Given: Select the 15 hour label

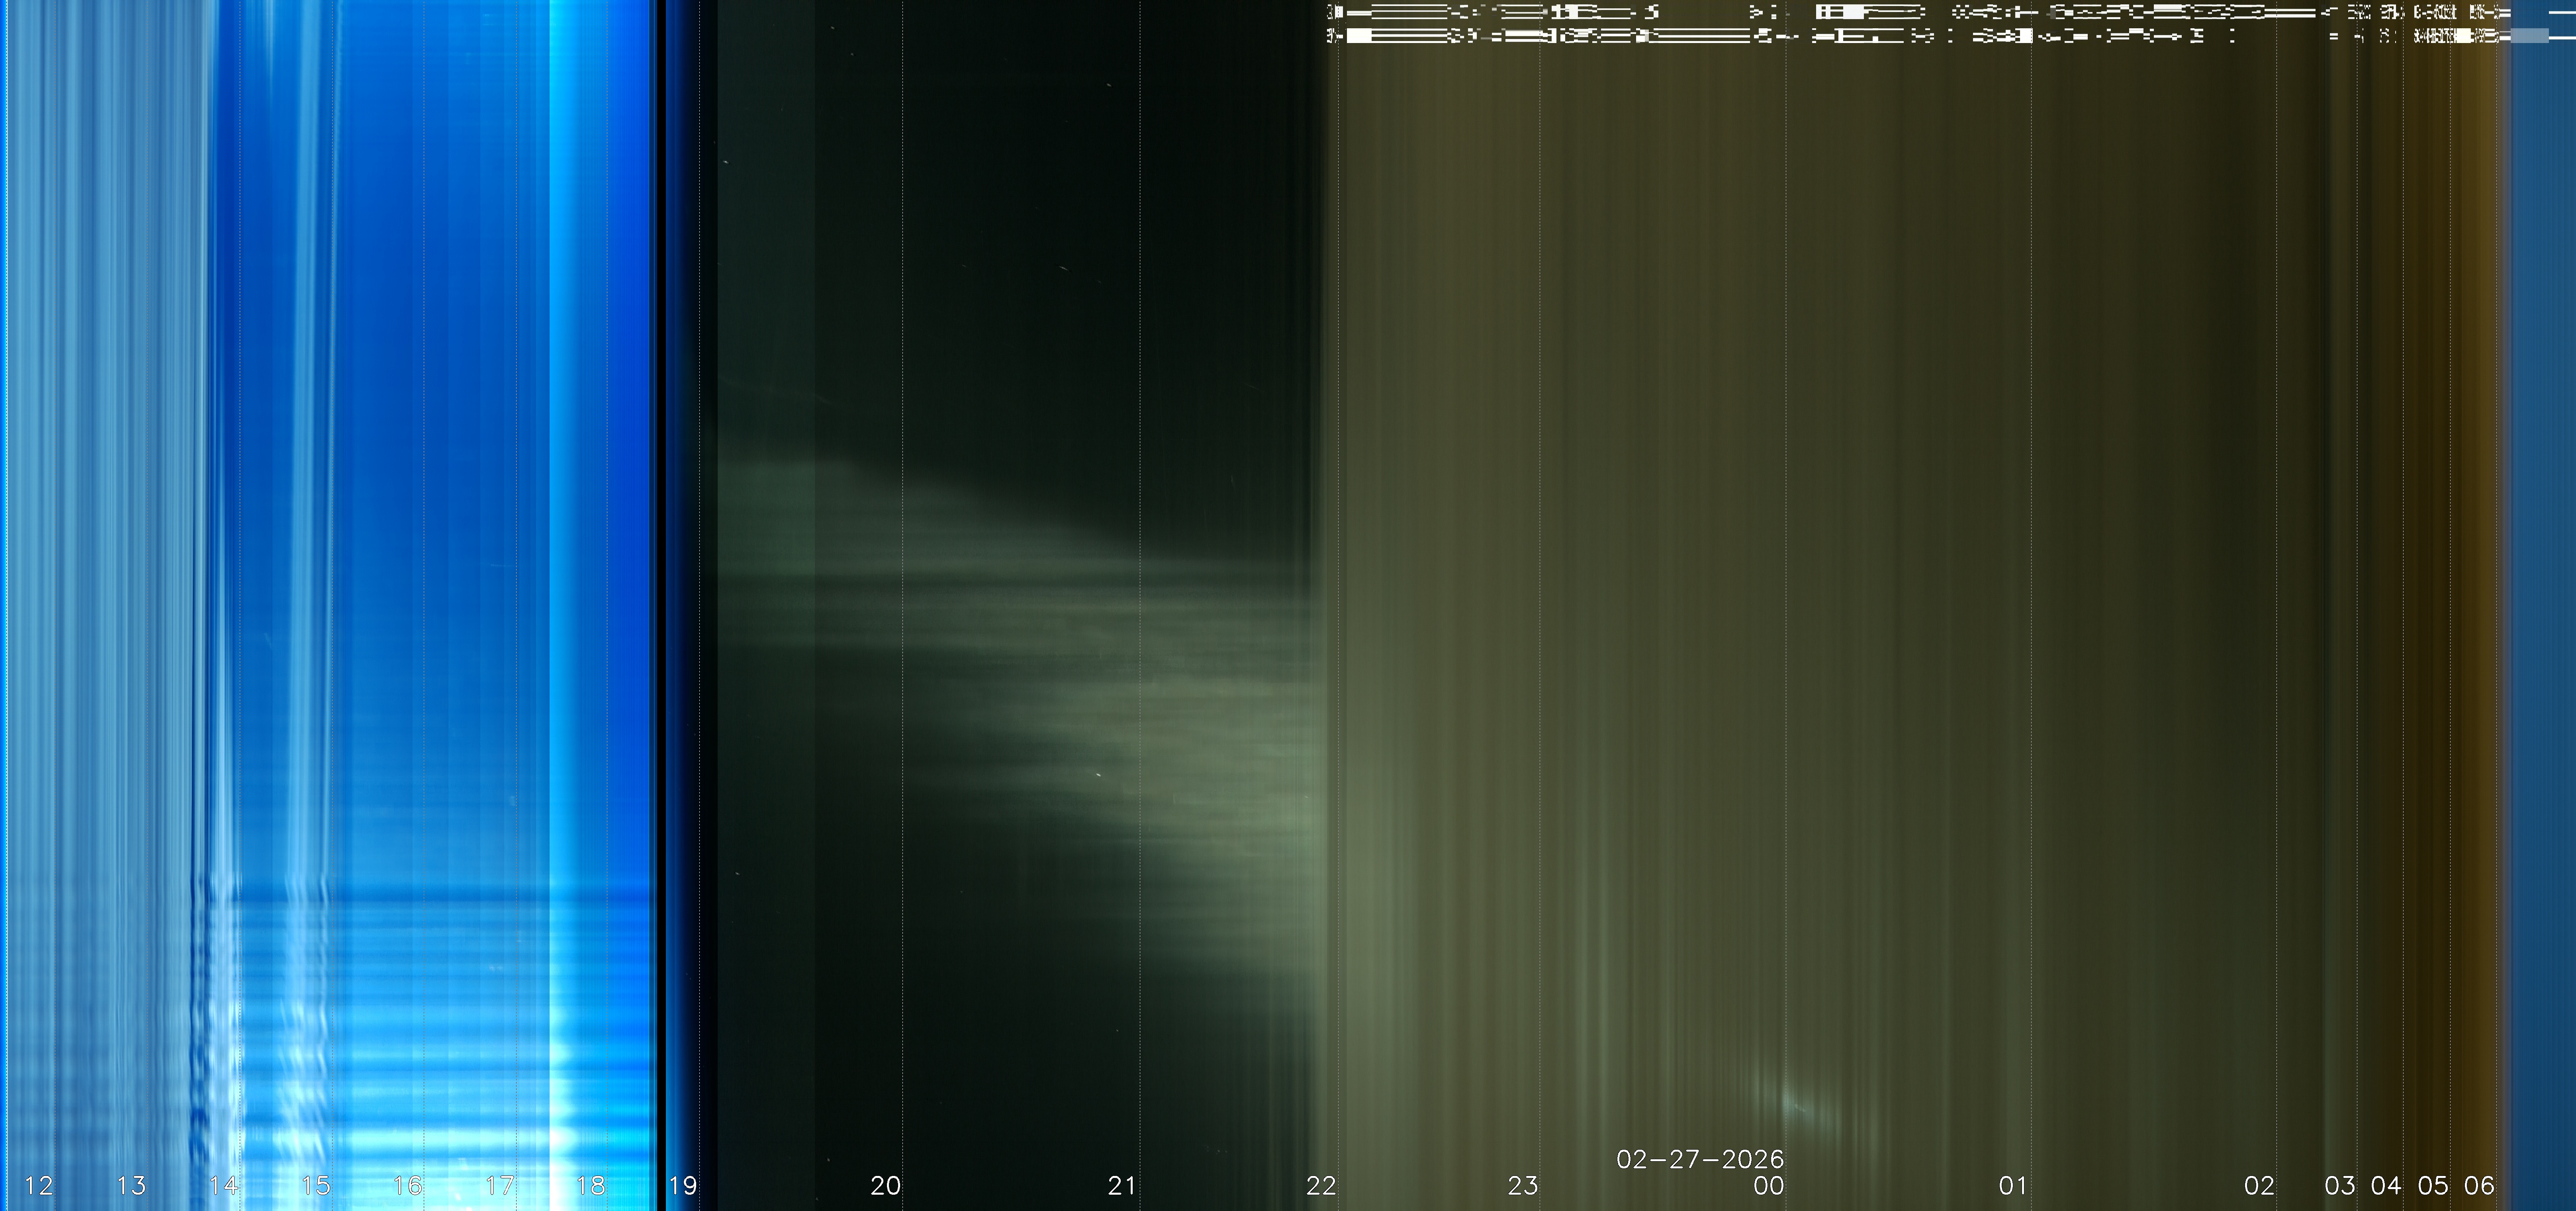Looking at the screenshot, I should pos(316,1186).
